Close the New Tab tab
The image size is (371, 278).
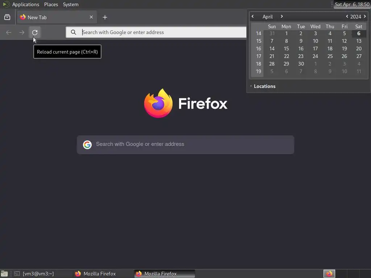tap(91, 17)
